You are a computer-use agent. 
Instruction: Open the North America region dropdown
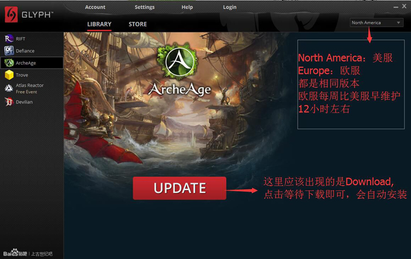pyautogui.click(x=376, y=22)
